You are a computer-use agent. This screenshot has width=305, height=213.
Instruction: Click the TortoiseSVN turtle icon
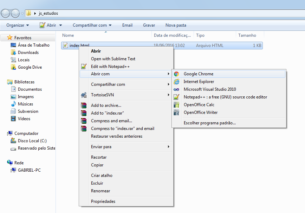click(x=84, y=95)
